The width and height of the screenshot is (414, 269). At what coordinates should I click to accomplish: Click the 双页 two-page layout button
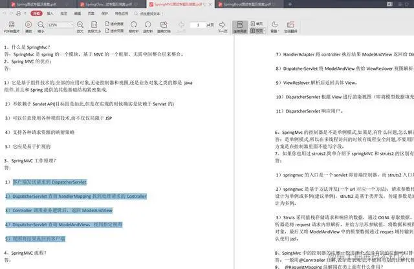coord(256,30)
